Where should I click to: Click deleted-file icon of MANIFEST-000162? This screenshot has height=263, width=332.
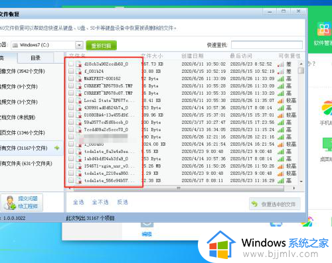[x=78, y=79]
